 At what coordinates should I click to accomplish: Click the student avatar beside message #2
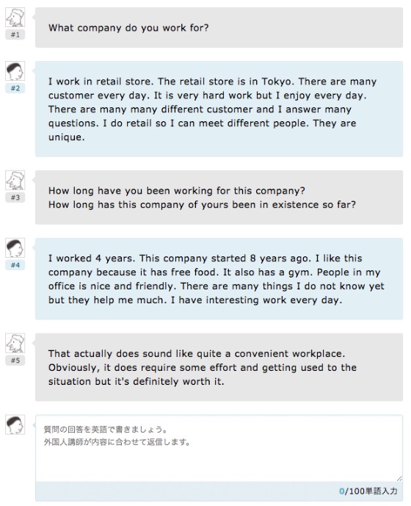coord(15,71)
